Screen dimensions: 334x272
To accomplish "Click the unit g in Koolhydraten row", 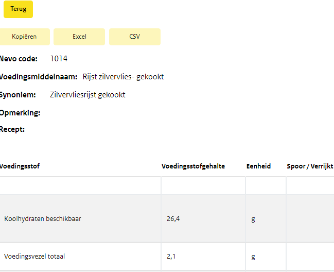I will pos(253,218).
